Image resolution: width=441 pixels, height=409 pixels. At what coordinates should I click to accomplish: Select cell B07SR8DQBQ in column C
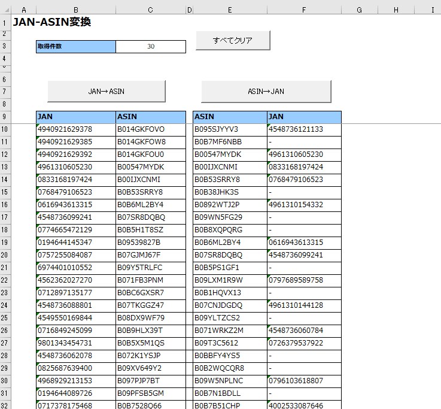pyautogui.click(x=151, y=217)
